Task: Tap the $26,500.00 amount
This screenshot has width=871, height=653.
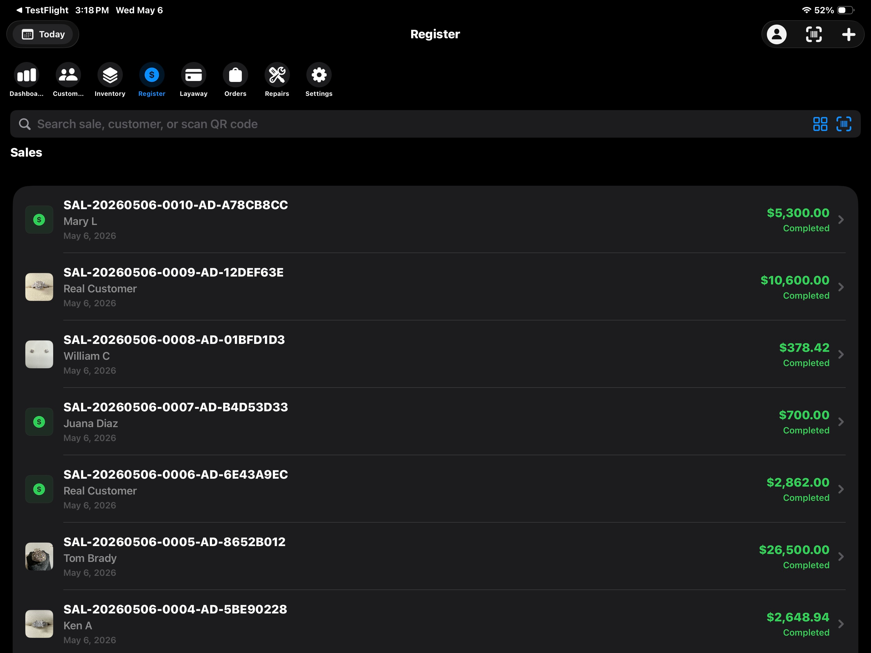Action: [x=794, y=550]
